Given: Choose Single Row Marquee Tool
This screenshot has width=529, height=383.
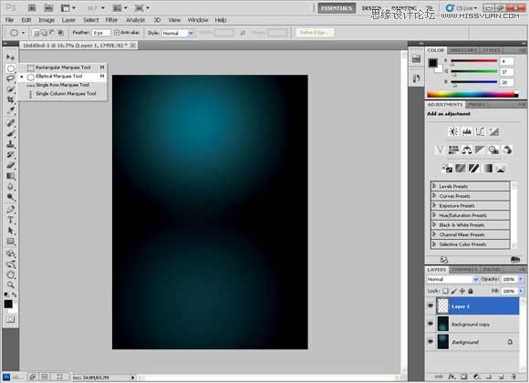Looking at the screenshot, I should pos(63,85).
